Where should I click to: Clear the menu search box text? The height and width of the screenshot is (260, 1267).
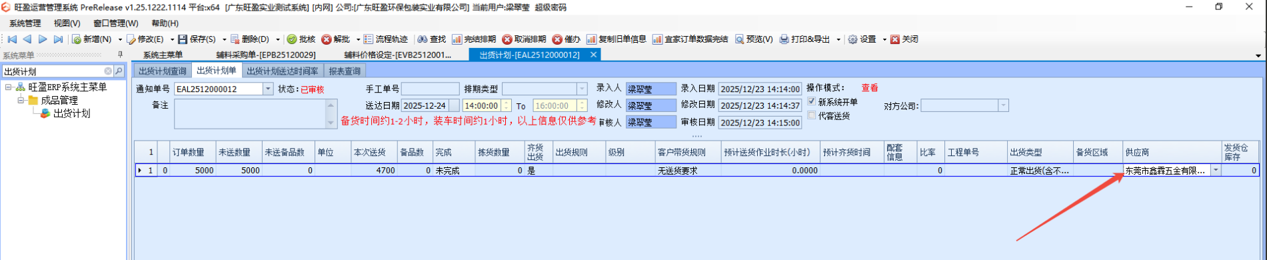click(108, 71)
